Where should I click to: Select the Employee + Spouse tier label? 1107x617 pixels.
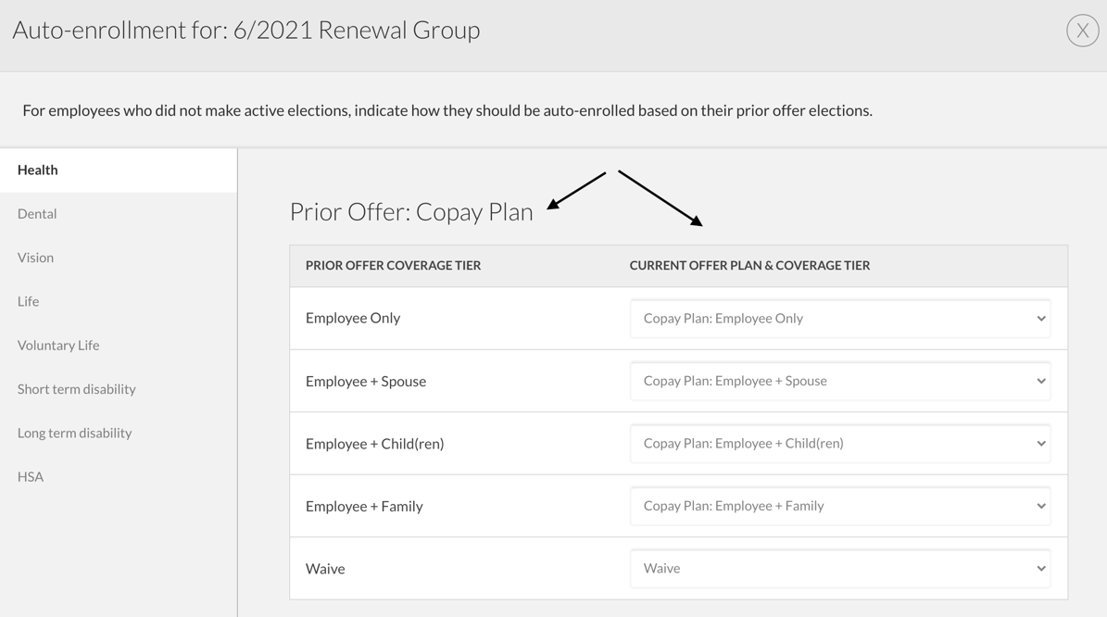[366, 381]
